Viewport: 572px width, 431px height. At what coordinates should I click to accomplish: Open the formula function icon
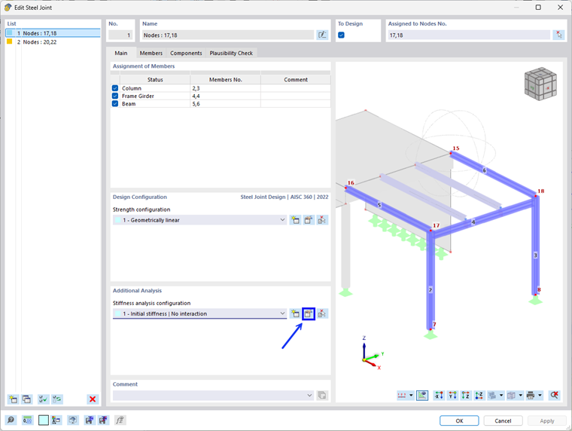tap(120, 420)
